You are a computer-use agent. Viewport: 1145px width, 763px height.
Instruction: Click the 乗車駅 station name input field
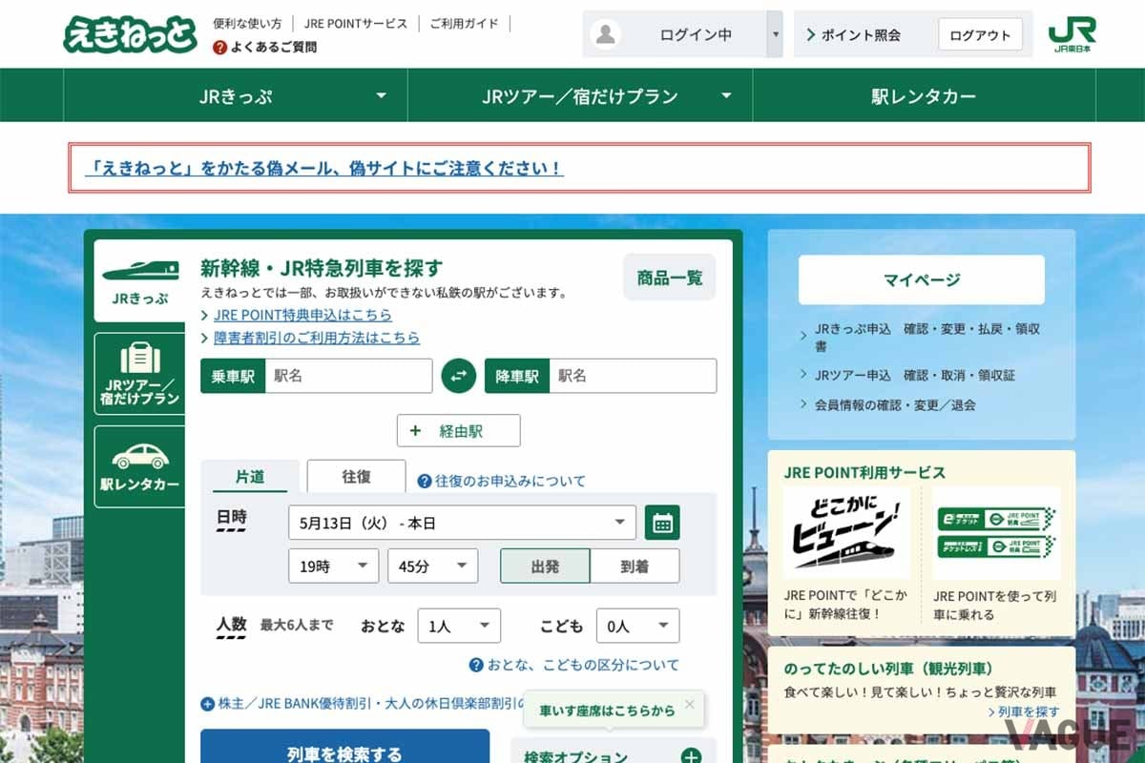348,376
